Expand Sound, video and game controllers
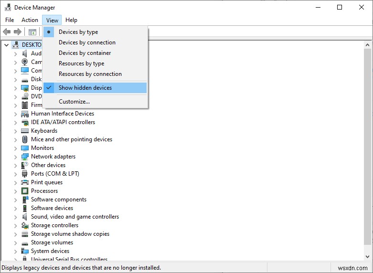373x273 pixels. point(15,217)
